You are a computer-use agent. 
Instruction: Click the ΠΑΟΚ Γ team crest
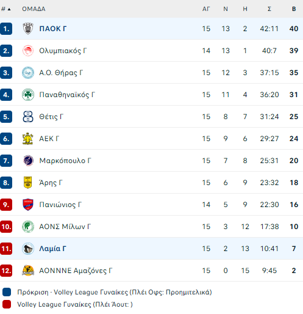pos(28,29)
